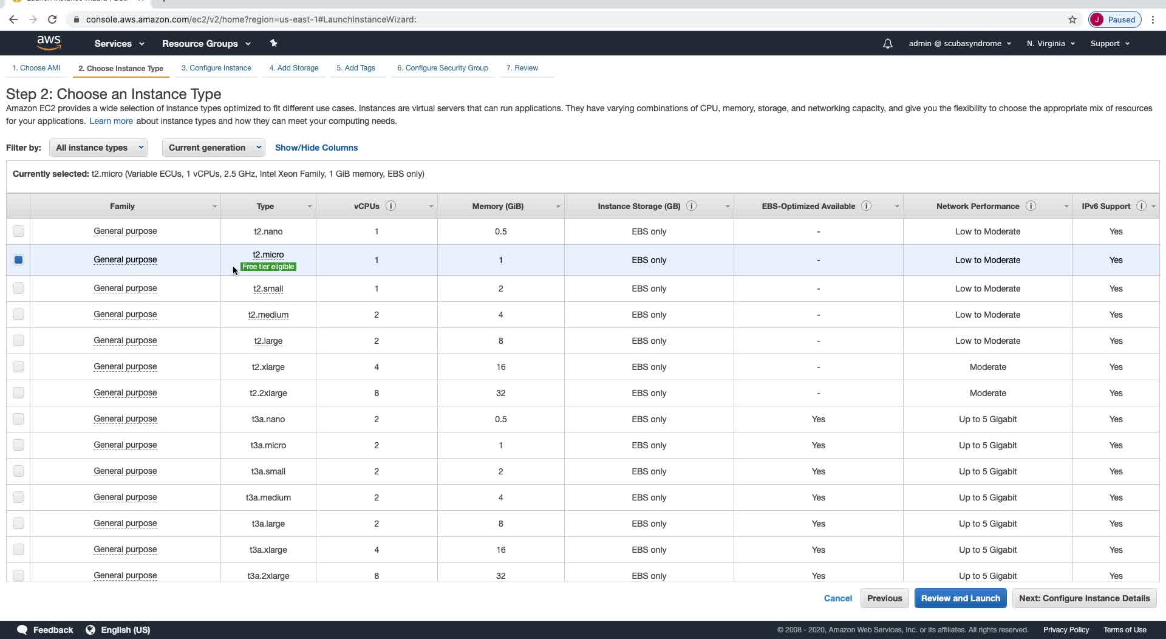Screen dimensions: 1166x639
Task: Show info for Instance Storage (GB) column
Action: (691, 206)
